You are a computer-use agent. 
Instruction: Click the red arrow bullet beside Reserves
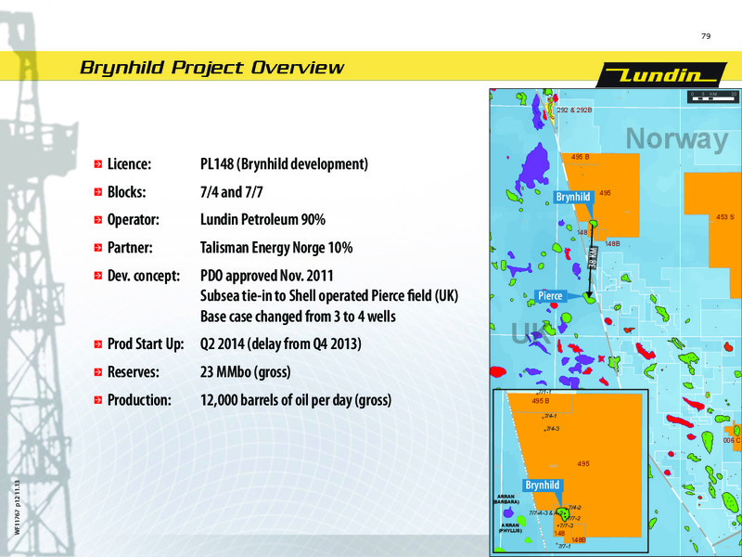tap(98, 372)
